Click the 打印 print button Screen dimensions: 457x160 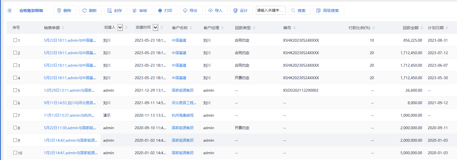click(166, 11)
